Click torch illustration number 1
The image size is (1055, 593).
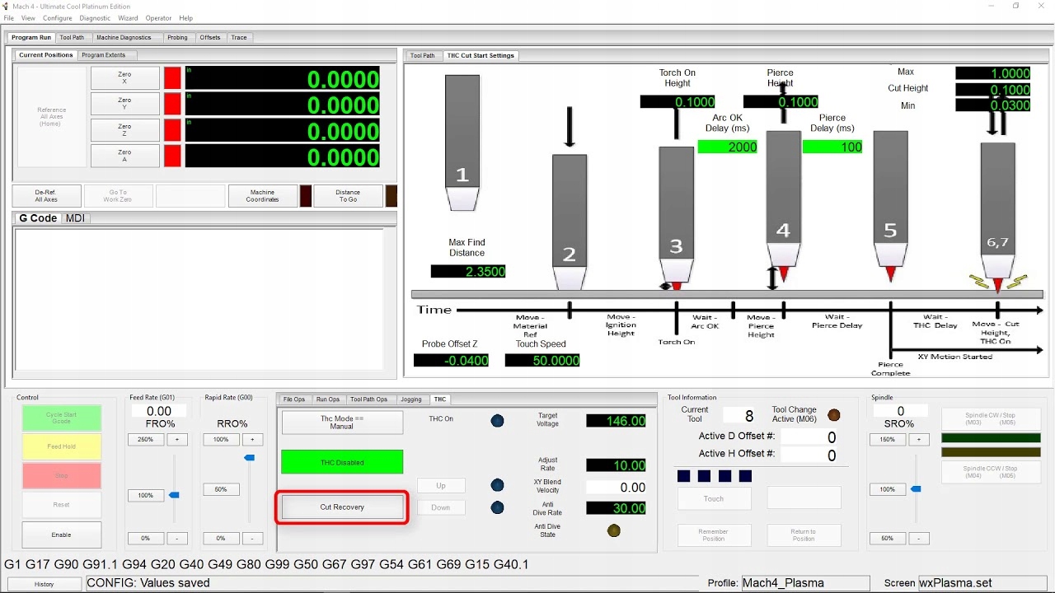point(462,142)
